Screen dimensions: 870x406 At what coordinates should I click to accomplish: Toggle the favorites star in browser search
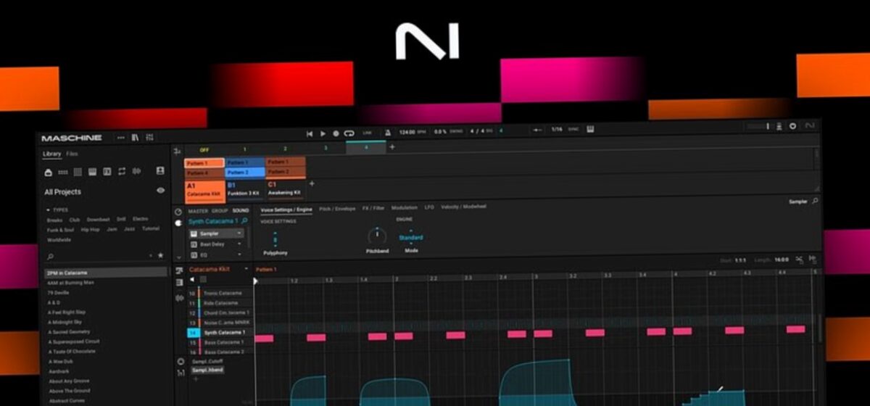coord(161,256)
